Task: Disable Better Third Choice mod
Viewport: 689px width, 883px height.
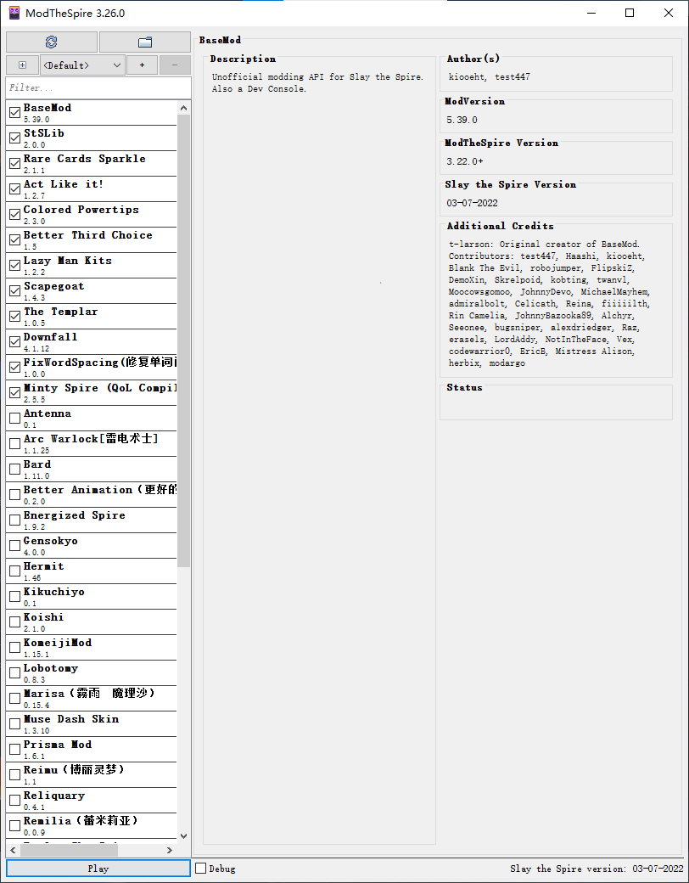Action: [15, 240]
